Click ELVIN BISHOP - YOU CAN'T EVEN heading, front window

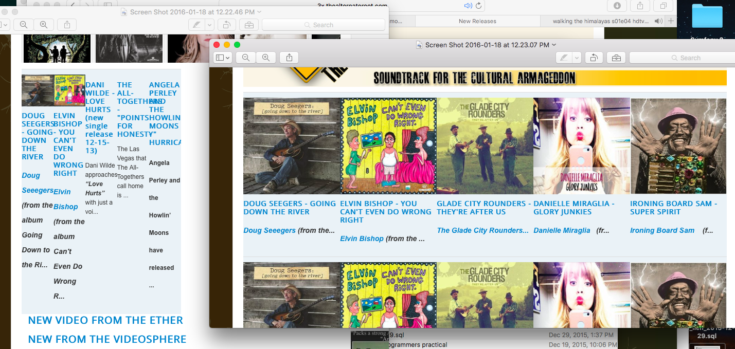[386, 212]
